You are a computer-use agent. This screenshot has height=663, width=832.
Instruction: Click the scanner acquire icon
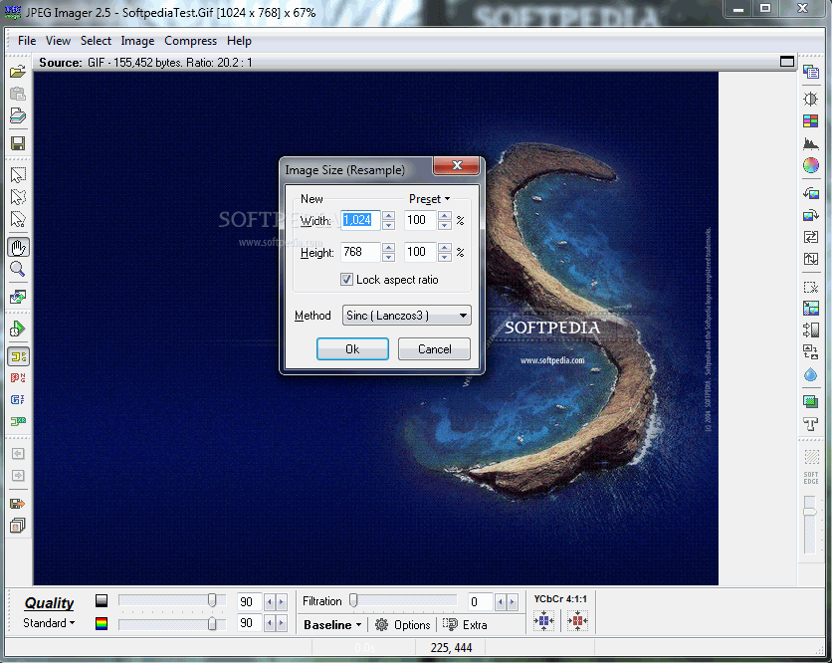[x=18, y=115]
